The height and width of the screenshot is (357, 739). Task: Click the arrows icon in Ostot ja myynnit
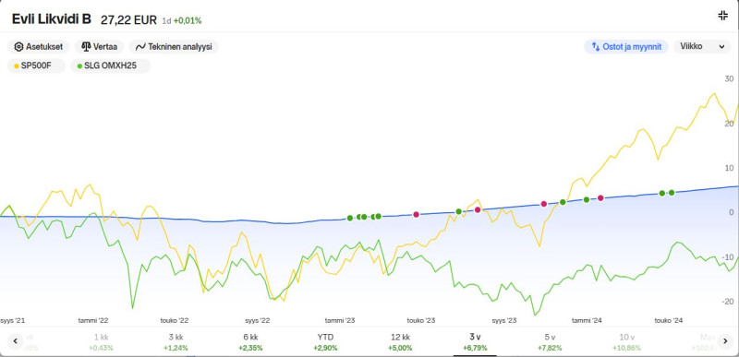point(596,47)
